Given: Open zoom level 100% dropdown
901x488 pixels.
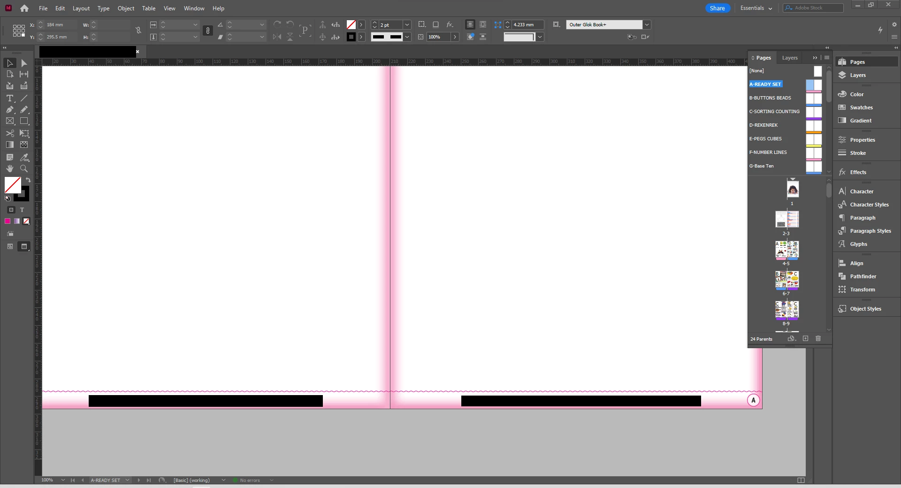Looking at the screenshot, I should pos(63,480).
